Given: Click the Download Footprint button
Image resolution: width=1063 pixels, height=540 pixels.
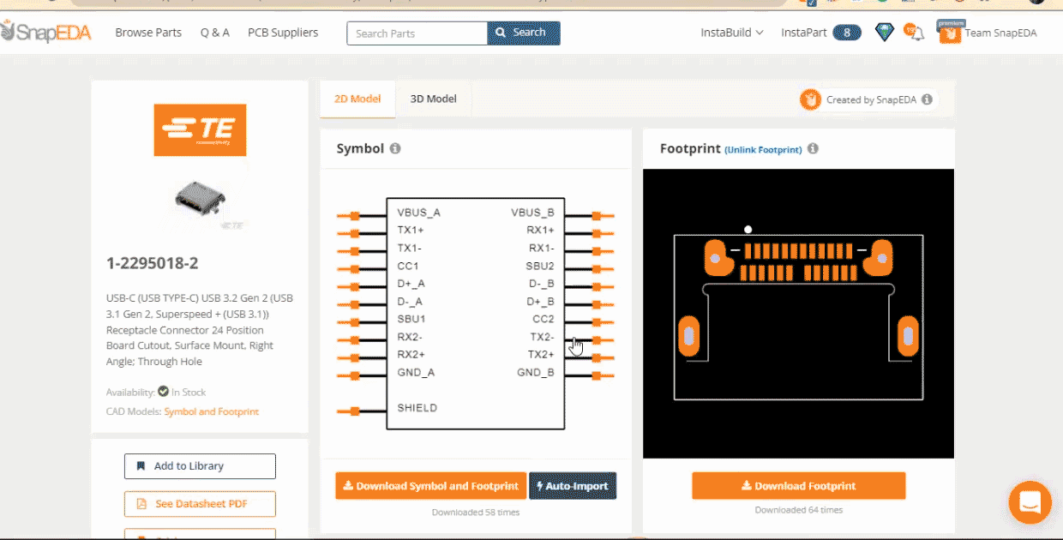Looking at the screenshot, I should (799, 486).
